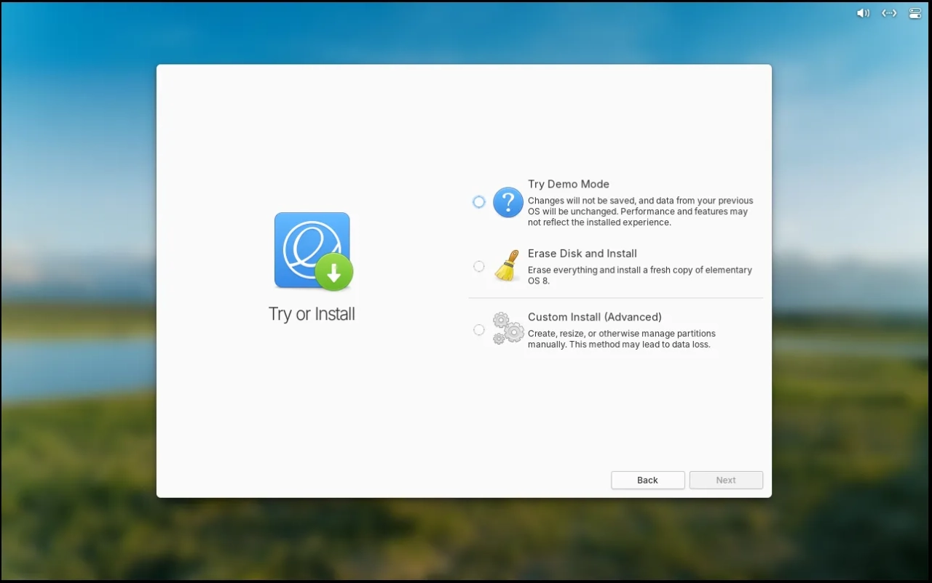Click the "Erase everything and install" description
The height and width of the screenshot is (583, 932).
tap(640, 275)
